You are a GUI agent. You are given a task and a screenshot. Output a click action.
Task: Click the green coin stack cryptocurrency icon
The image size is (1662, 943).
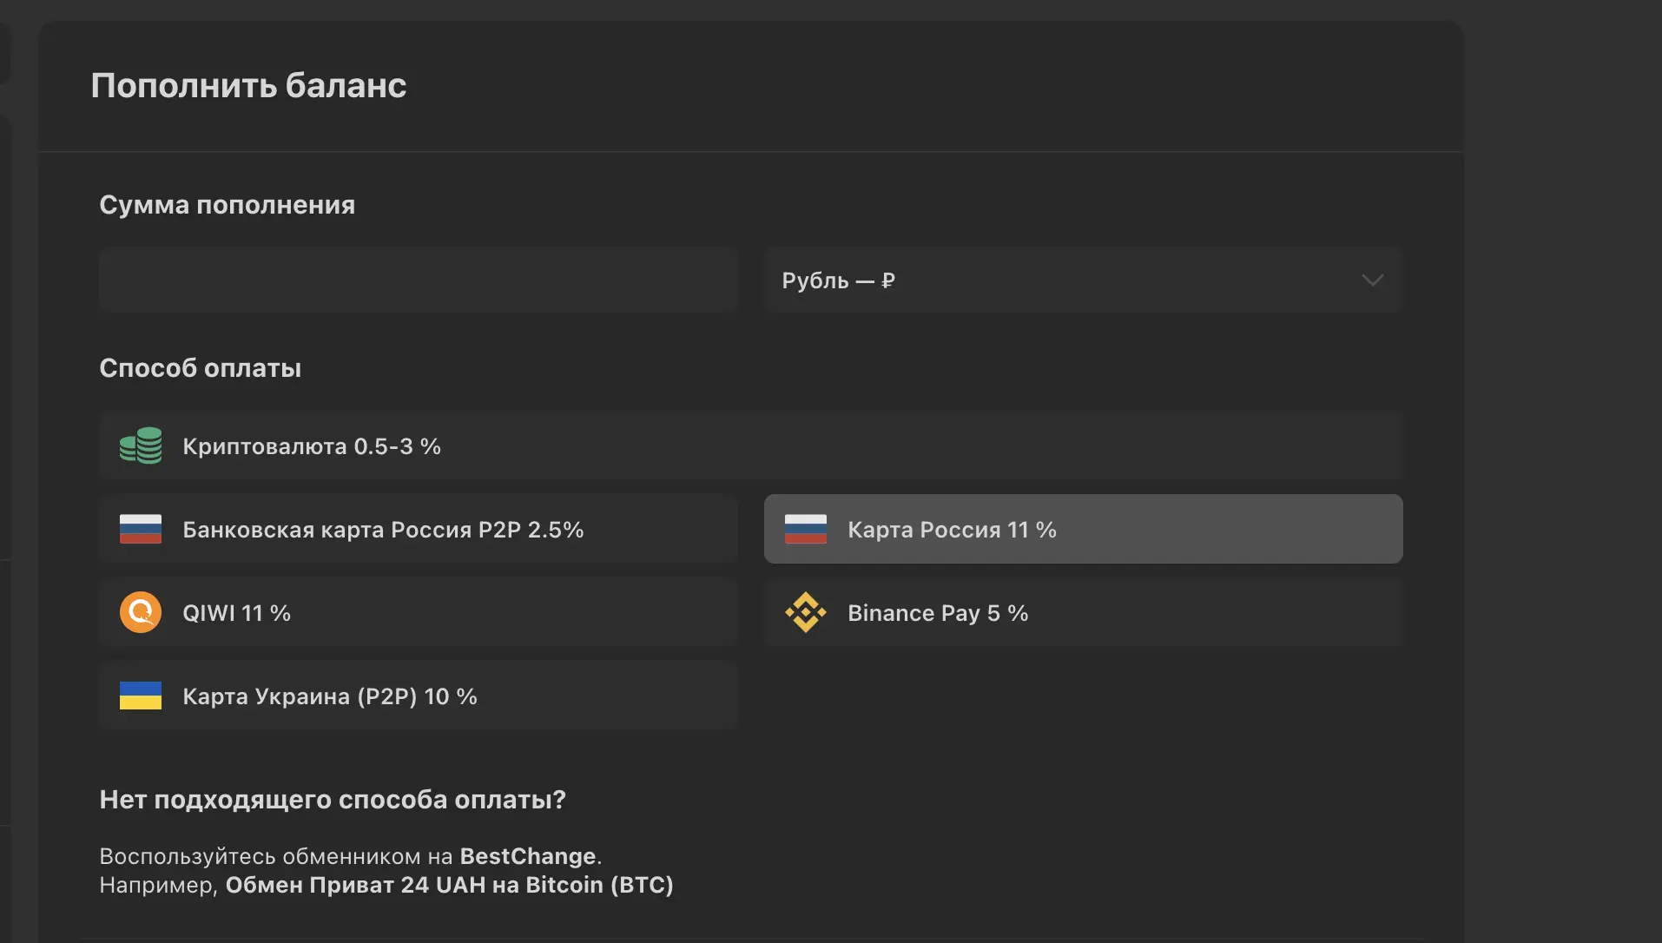(141, 445)
